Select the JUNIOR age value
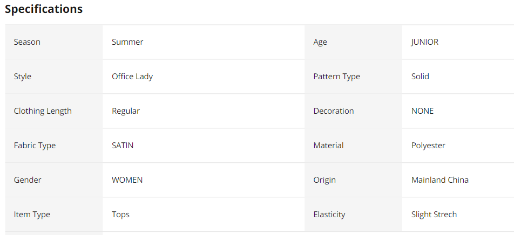The height and width of the screenshot is (235, 514). pos(425,42)
